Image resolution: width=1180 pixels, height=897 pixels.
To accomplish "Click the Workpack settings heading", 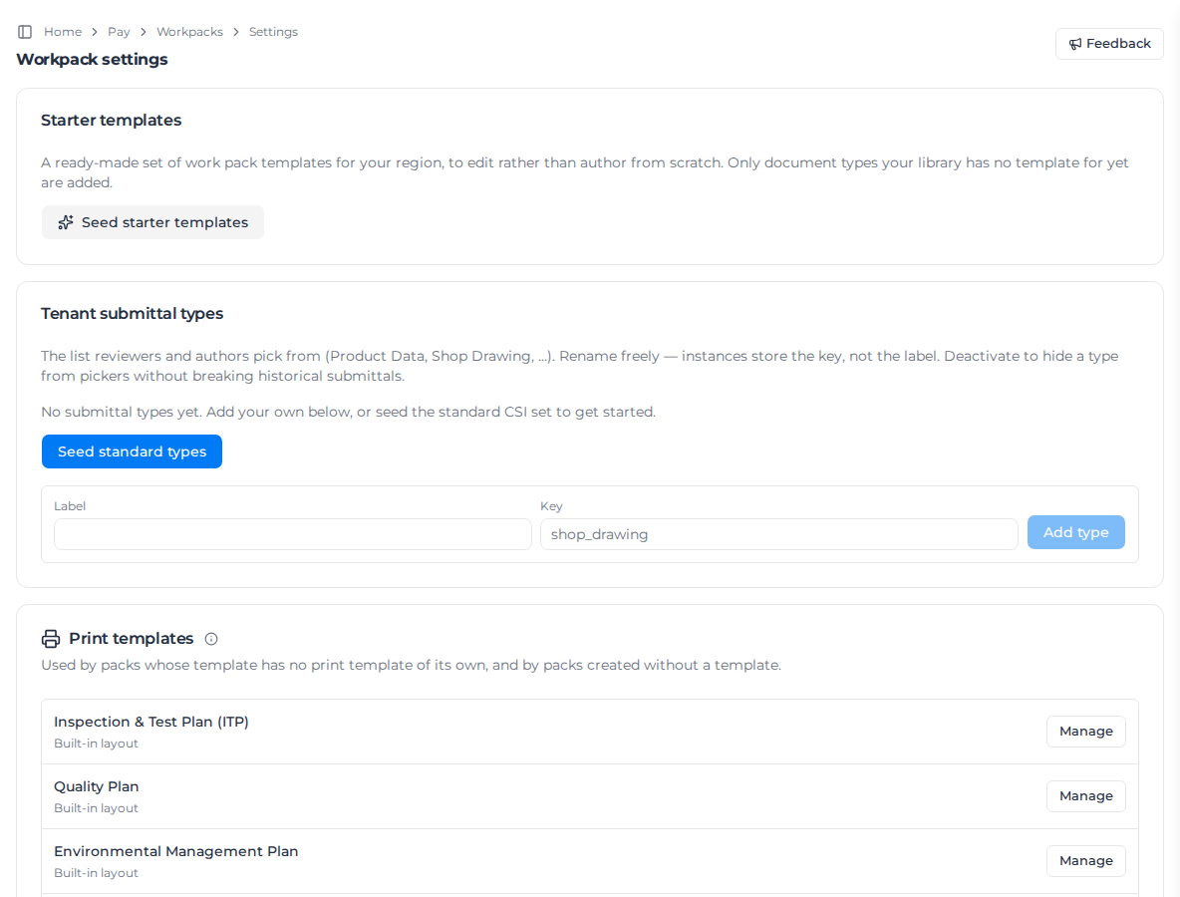I will coord(92,60).
